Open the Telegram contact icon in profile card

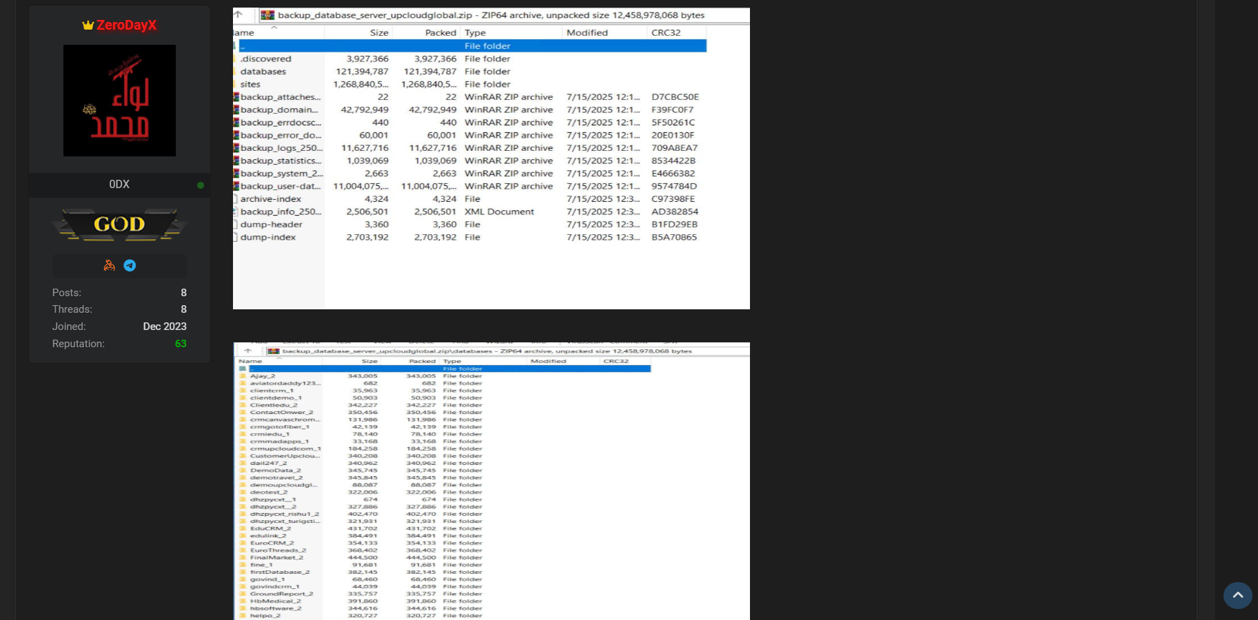130,265
